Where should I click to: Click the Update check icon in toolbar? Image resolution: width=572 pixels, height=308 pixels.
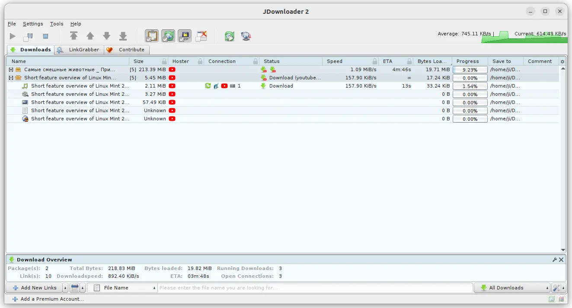(230, 36)
